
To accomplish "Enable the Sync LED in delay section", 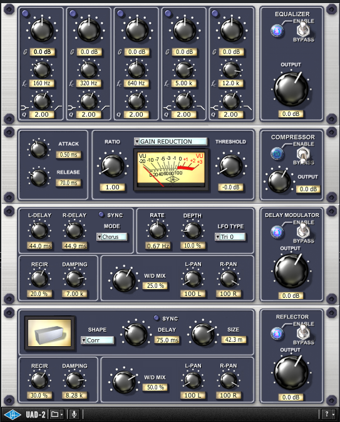I will 101,214.
